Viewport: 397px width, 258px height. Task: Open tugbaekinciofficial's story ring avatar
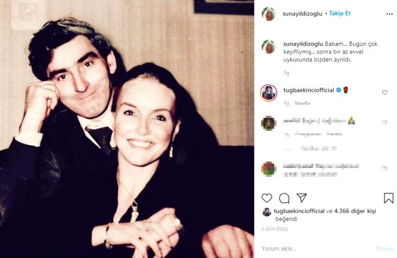269,93
